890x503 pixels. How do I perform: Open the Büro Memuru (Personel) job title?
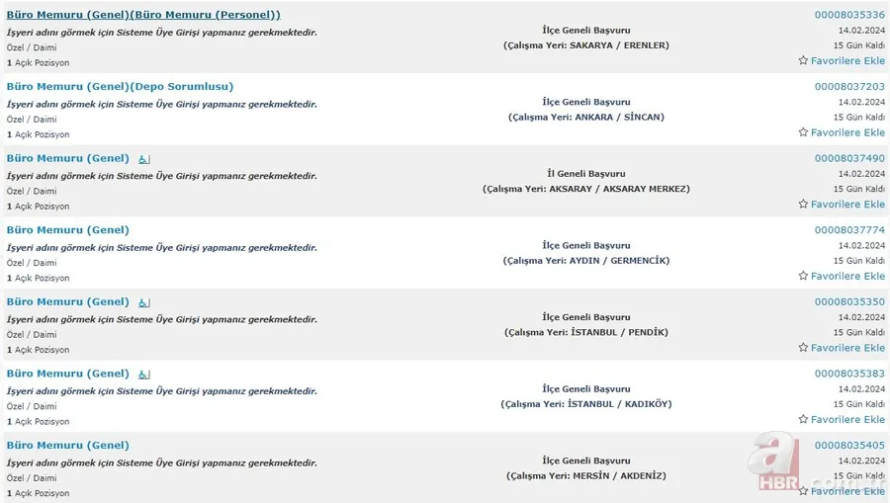coord(143,15)
